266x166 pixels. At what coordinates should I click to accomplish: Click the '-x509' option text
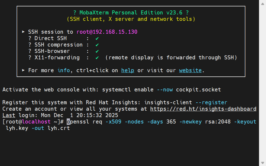[113, 122]
